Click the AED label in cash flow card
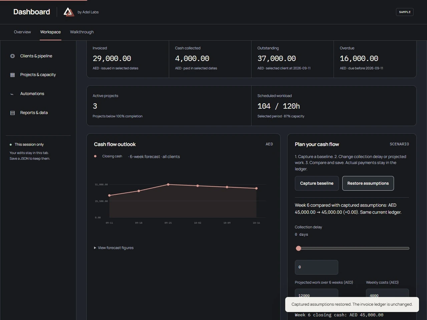 [269, 144]
